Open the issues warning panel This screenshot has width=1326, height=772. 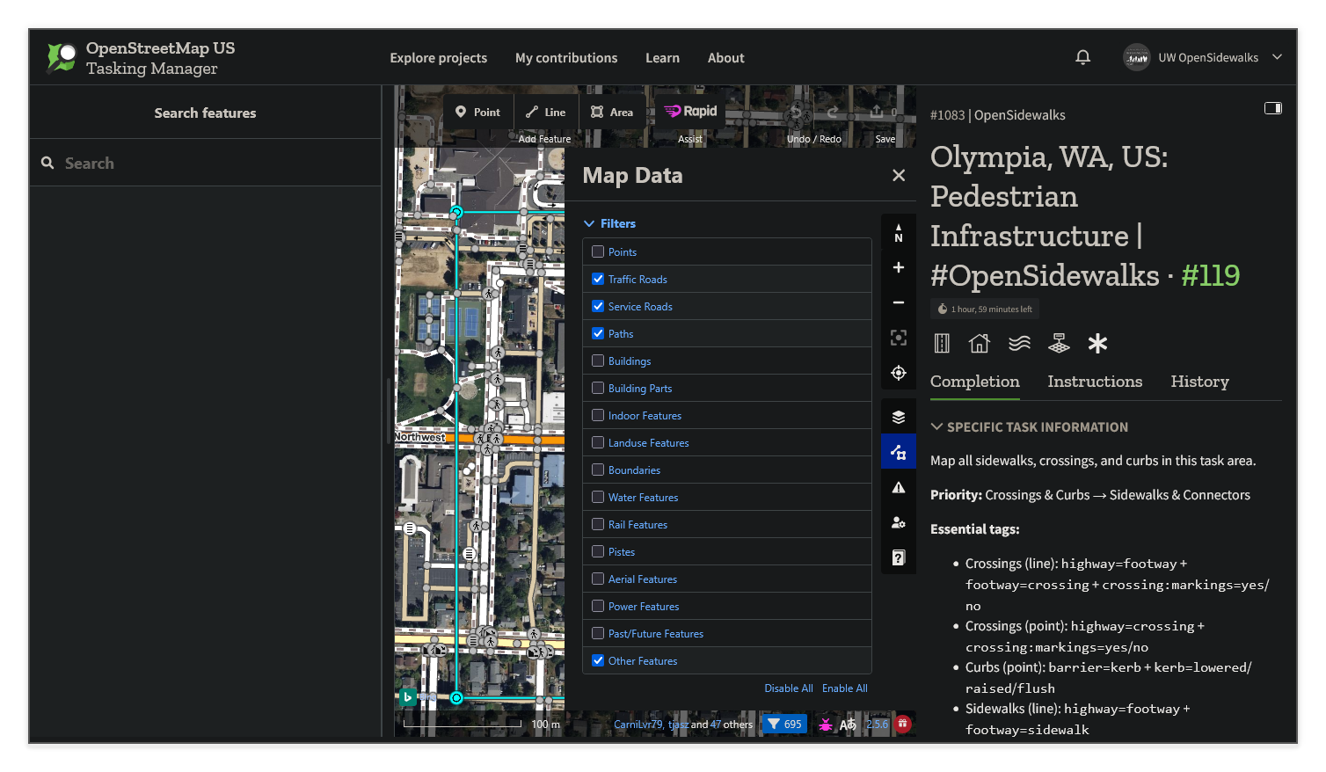point(898,486)
